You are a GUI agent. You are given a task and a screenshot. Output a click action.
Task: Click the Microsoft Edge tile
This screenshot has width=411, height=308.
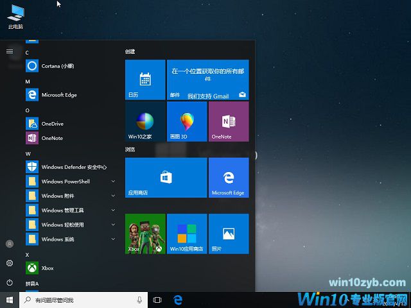[x=228, y=178]
